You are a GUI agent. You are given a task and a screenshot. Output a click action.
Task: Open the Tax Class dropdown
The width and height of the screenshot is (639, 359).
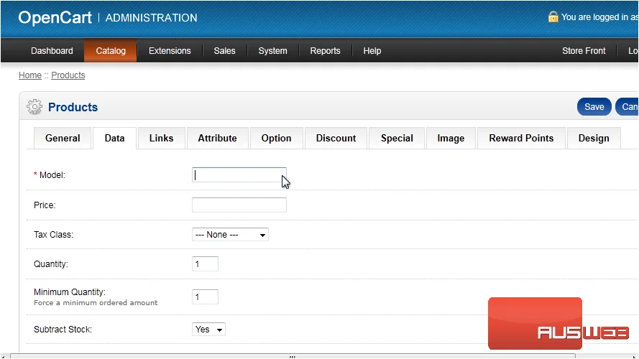pos(230,235)
